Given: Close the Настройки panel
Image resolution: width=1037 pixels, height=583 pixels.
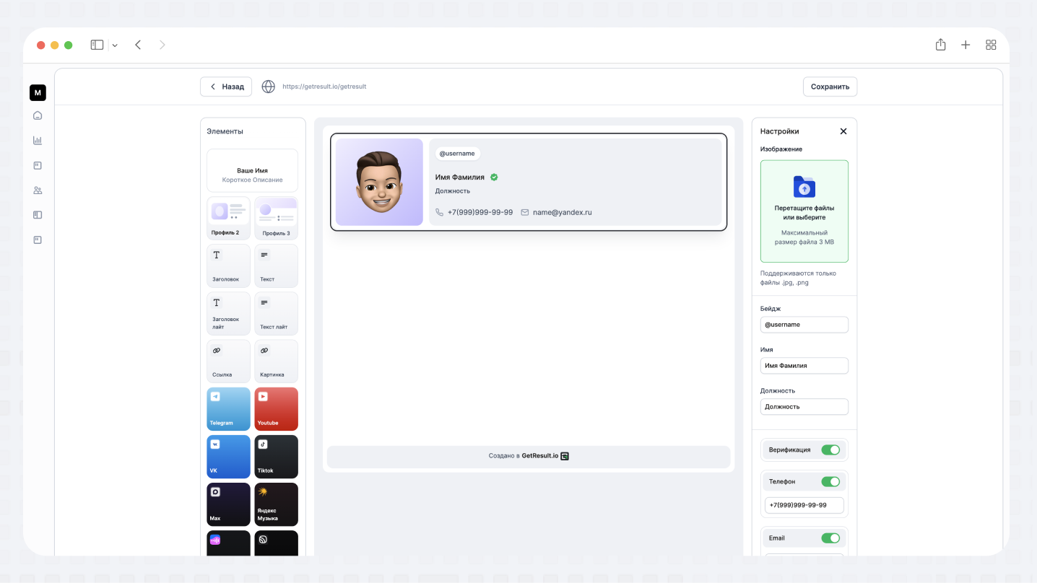Looking at the screenshot, I should (x=843, y=131).
